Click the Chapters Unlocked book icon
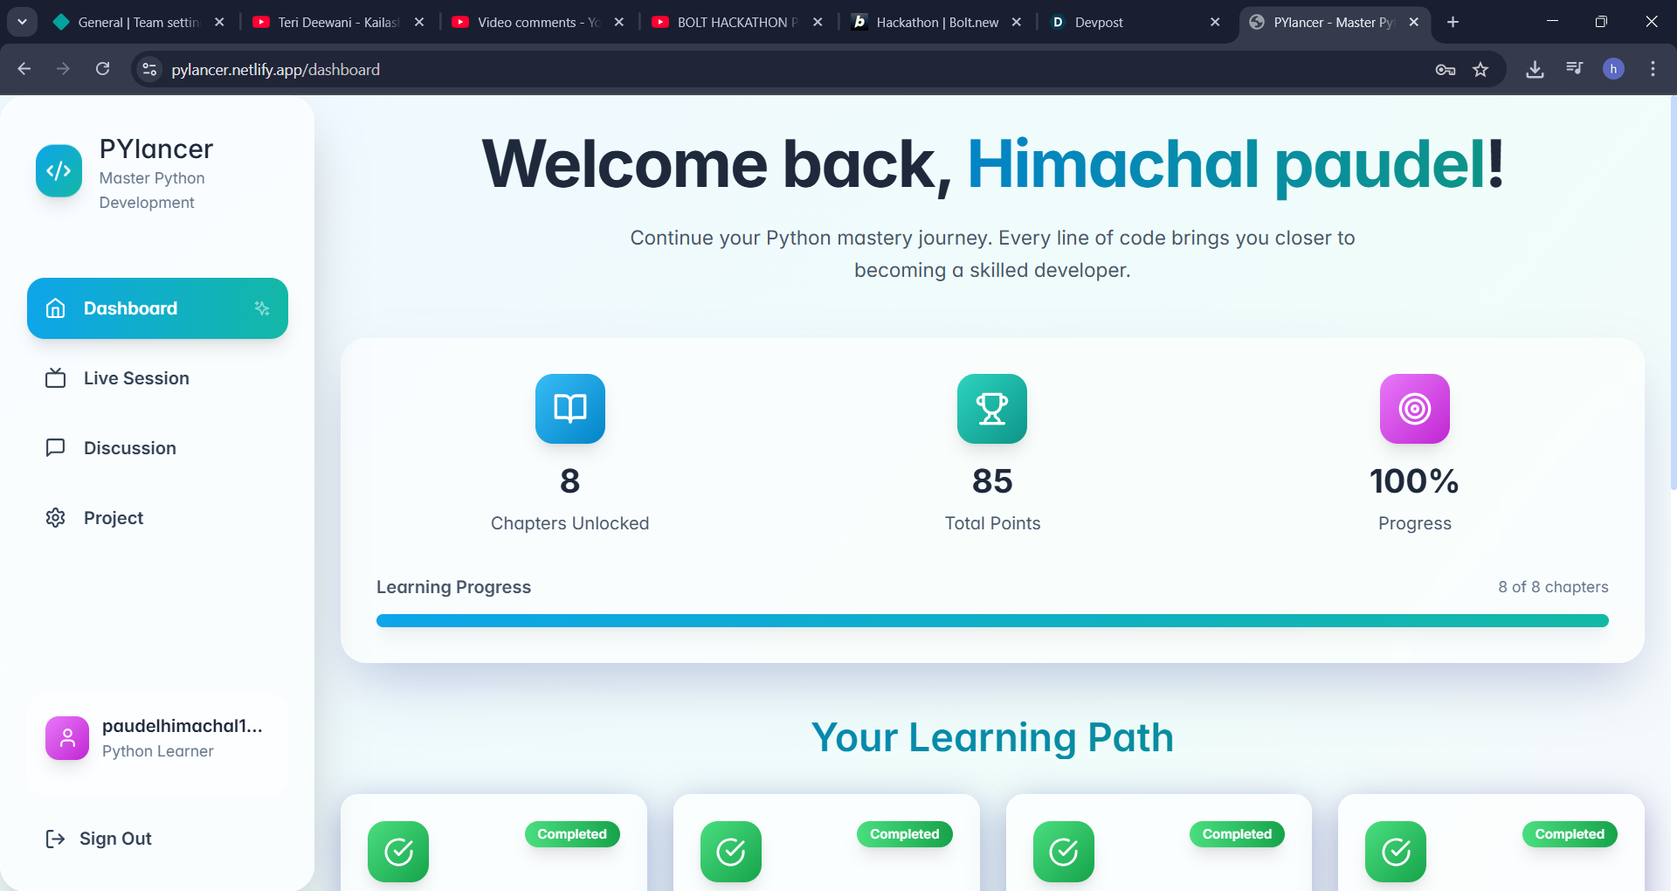Viewport: 1677px width, 891px height. click(x=570, y=409)
